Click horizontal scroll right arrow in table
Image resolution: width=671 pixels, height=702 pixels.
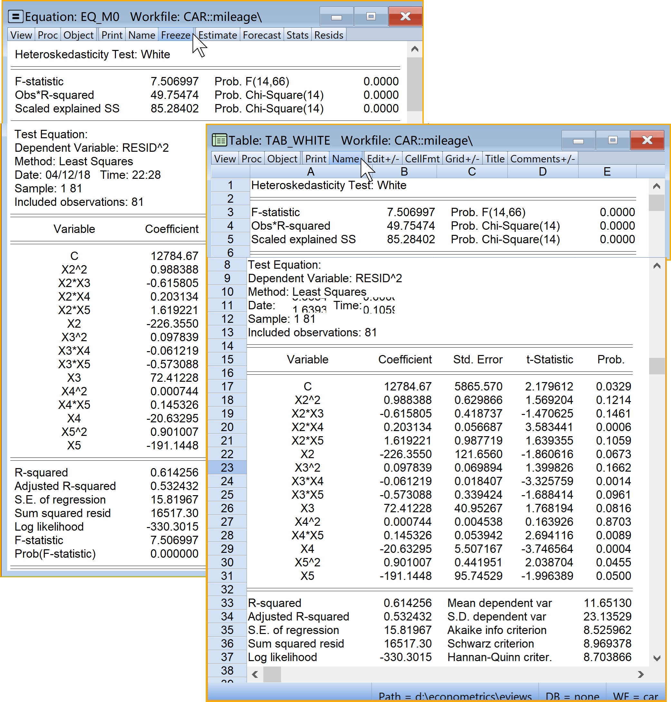point(641,674)
